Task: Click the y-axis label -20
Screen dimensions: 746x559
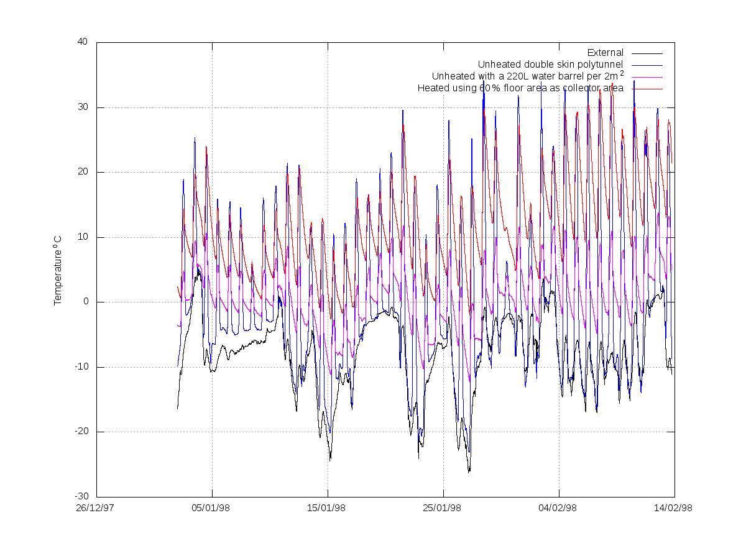Action: pos(81,432)
